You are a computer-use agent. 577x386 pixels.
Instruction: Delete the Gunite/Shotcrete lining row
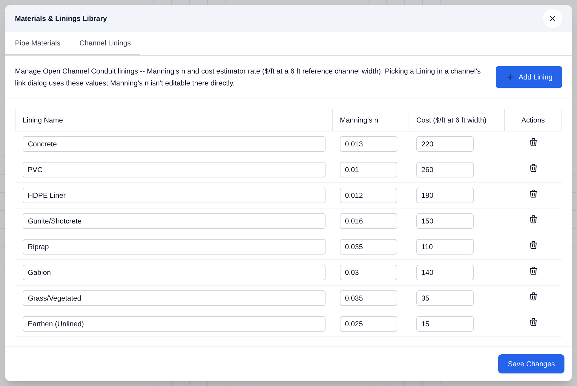pos(533,220)
